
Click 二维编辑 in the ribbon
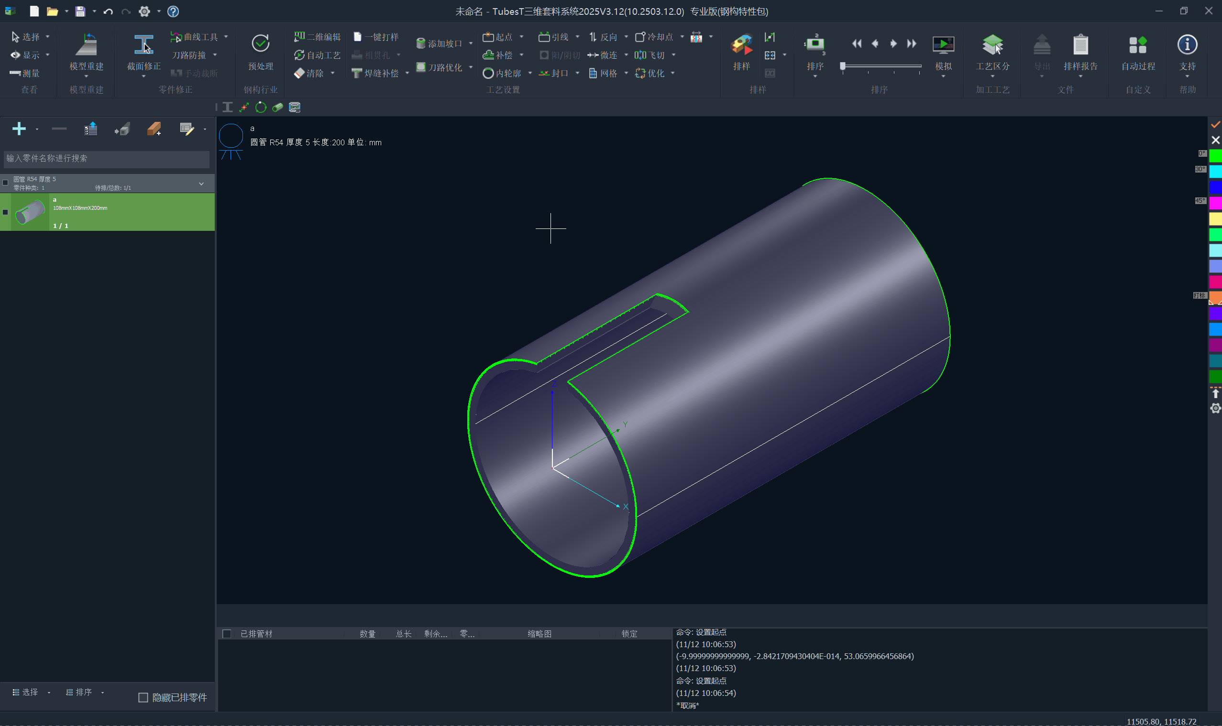(317, 37)
